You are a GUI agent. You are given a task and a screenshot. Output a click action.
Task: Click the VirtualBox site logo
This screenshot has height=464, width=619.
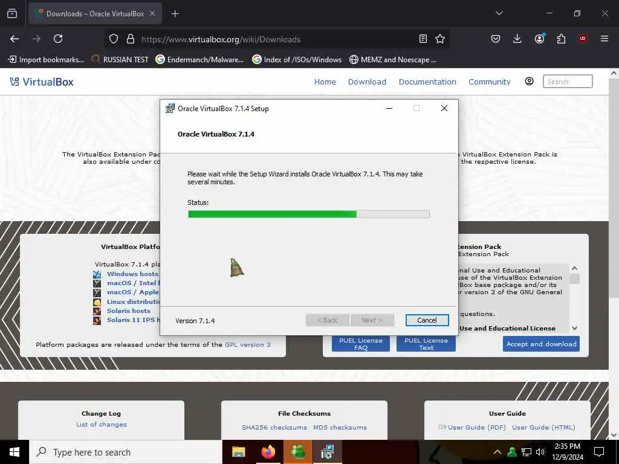42,82
